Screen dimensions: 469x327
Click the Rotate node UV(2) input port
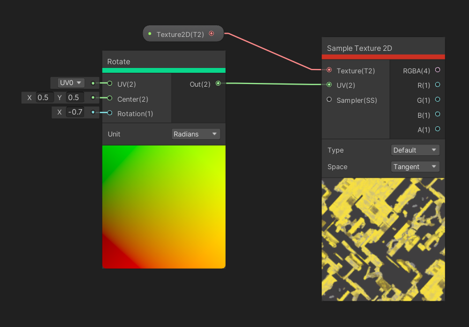coord(110,83)
